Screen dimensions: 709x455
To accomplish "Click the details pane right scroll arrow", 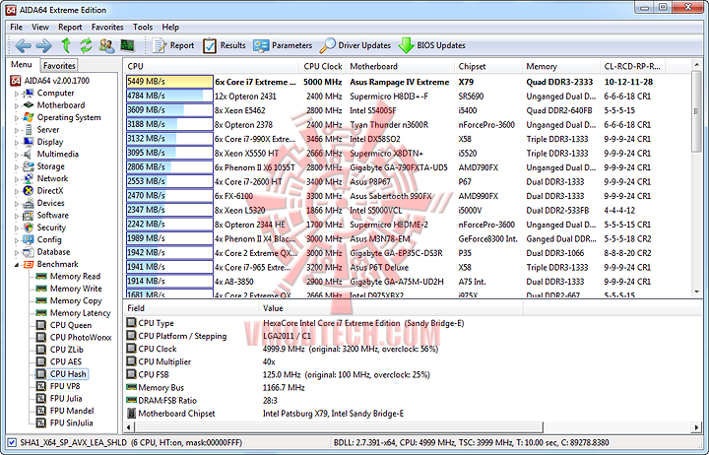I will coord(696,427).
